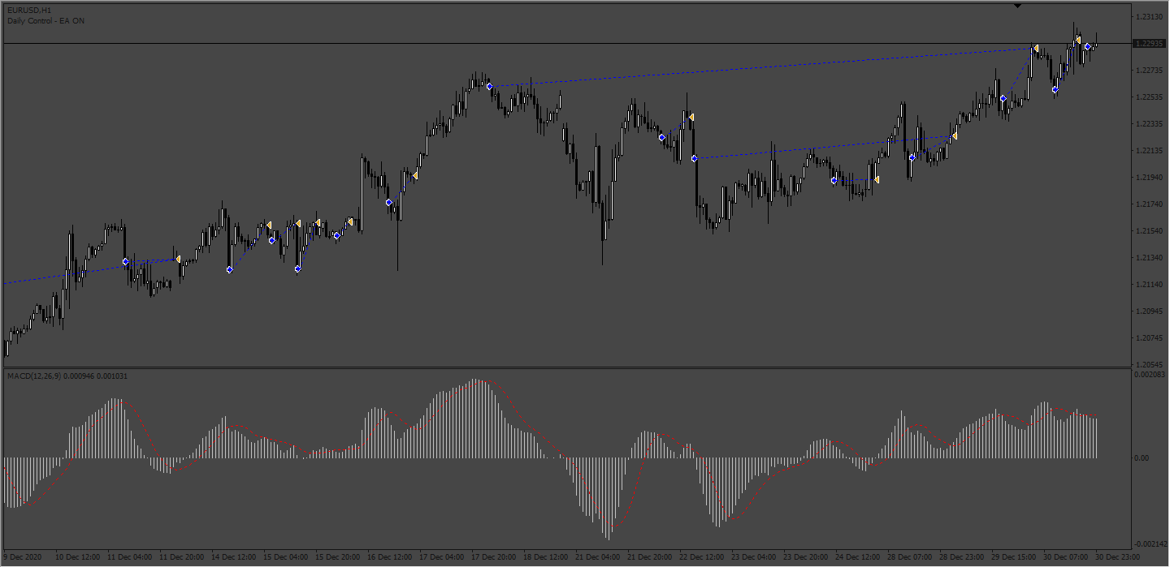The image size is (1170, 567).
Task: Select the blue entry arrow near 29 Dec 15:00
Action: (1003, 98)
